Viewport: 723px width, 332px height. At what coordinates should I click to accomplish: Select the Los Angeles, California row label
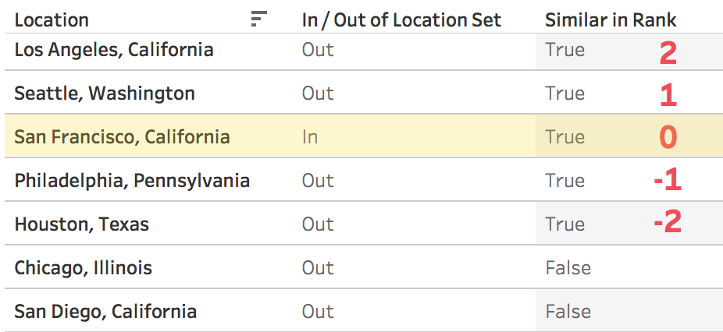[114, 50]
